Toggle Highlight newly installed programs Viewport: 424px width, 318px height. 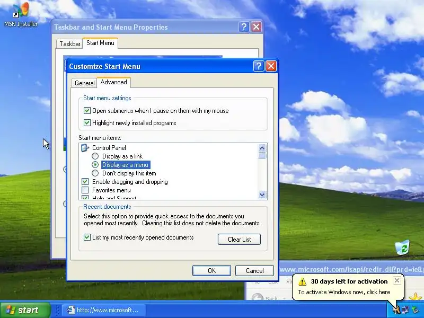coord(87,123)
